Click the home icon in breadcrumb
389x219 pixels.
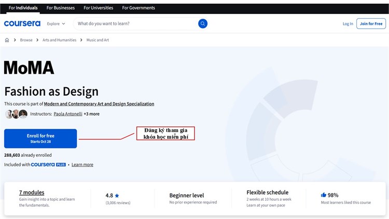[x=7, y=40]
